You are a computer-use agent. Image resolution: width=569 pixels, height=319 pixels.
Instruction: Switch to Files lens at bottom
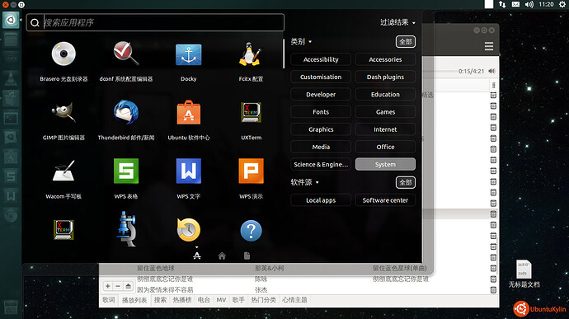tap(247, 256)
